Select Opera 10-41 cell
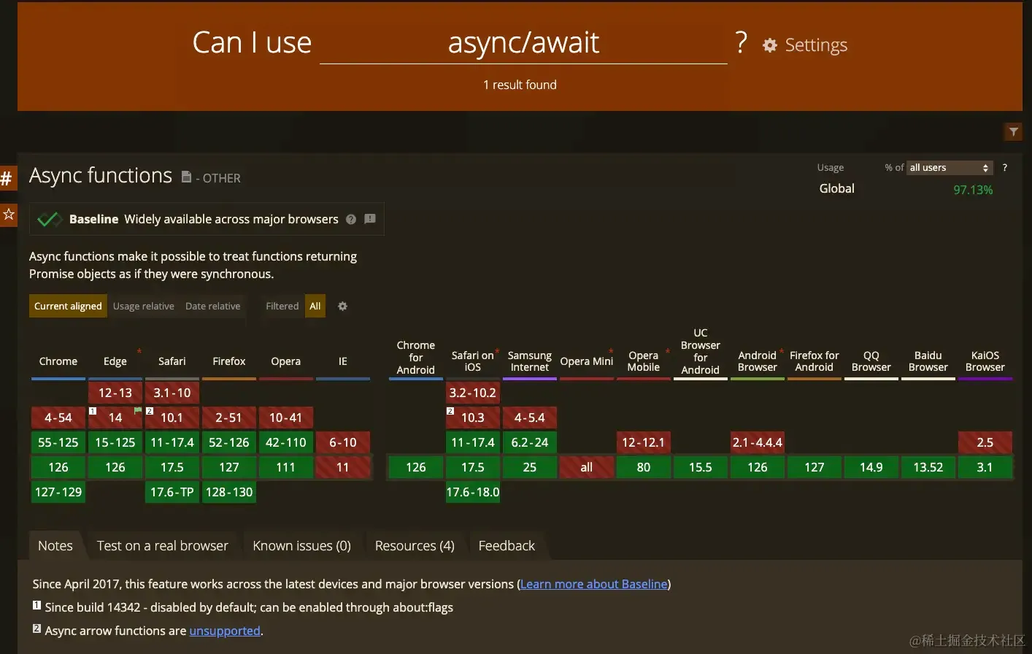Viewport: 1032px width, 654px height. click(286, 418)
